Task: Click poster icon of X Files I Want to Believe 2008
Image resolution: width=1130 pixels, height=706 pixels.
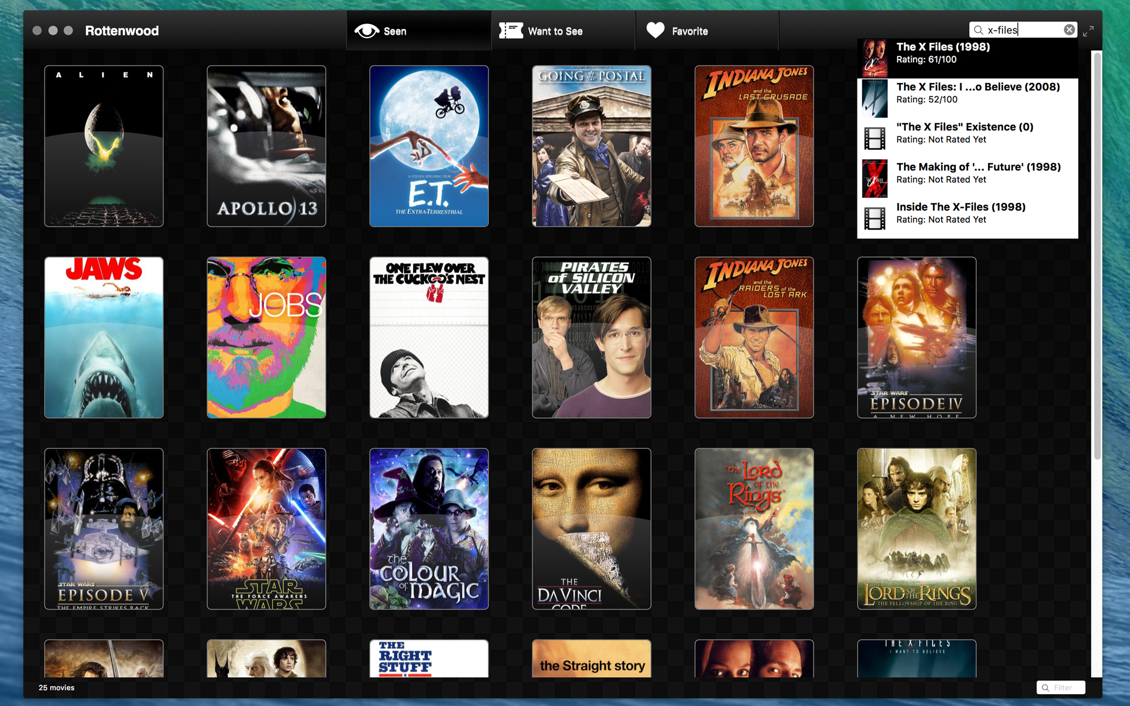Action: click(x=875, y=98)
